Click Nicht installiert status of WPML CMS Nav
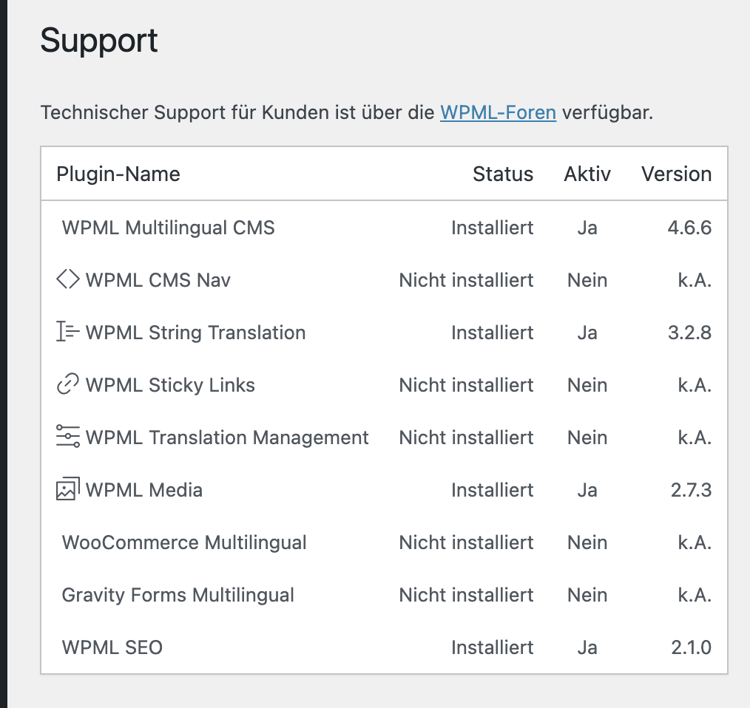This screenshot has height=708, width=750. click(x=467, y=280)
